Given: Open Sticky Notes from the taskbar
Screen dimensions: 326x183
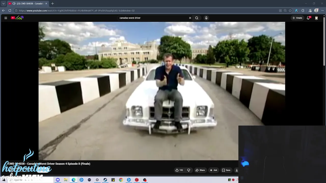Looking at the screenshot, I should [x=113, y=180].
